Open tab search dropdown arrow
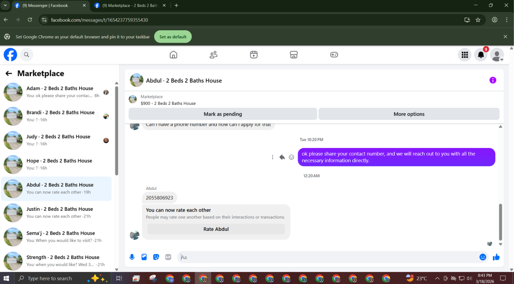The image size is (514, 284). (x=5, y=6)
